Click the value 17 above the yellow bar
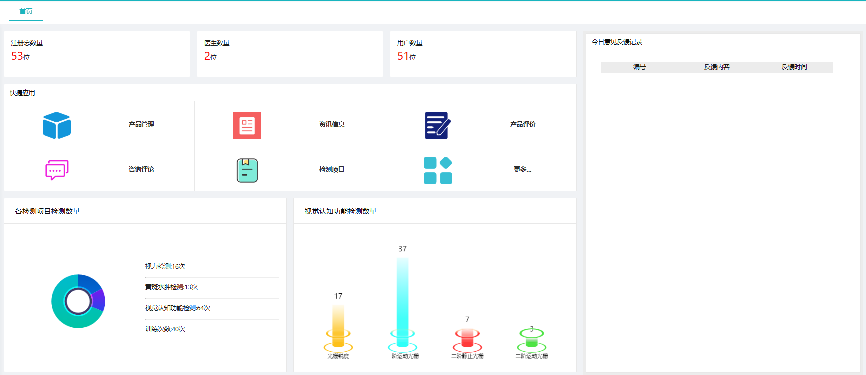866x375 pixels. [338, 296]
